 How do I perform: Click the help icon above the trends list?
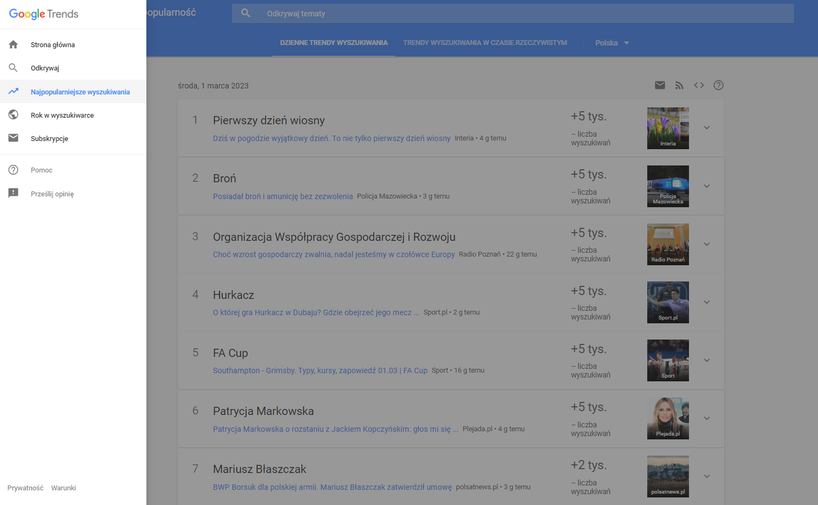[718, 85]
